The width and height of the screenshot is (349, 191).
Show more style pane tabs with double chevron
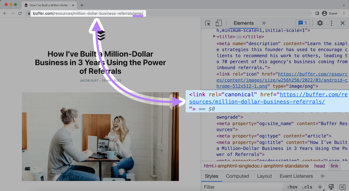click(x=322, y=176)
